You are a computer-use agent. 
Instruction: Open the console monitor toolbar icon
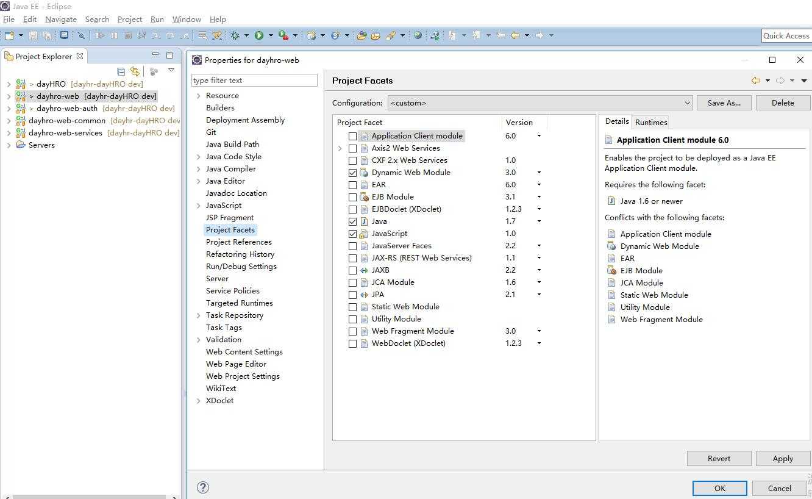63,35
